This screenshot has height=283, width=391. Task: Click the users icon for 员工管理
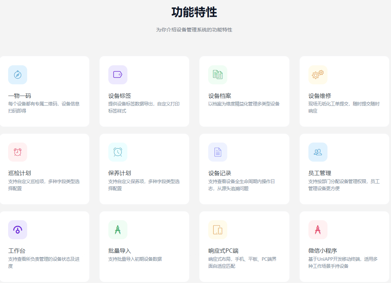(318, 152)
